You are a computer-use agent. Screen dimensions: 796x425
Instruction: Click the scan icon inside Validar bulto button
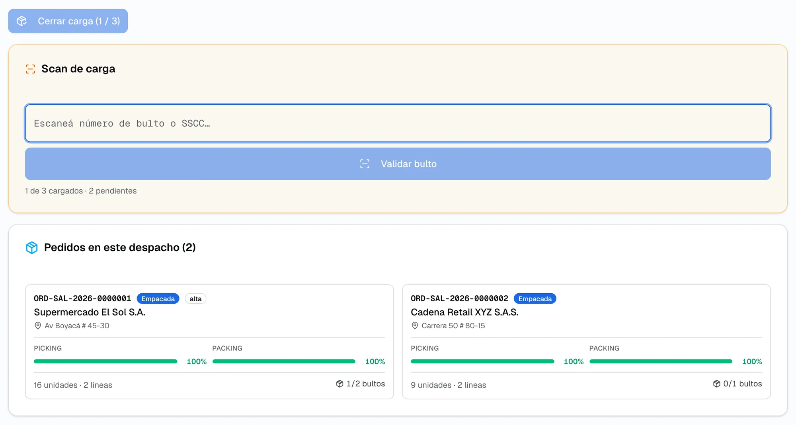tap(365, 164)
